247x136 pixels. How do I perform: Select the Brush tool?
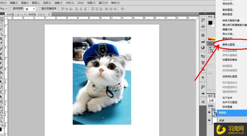click(1, 53)
